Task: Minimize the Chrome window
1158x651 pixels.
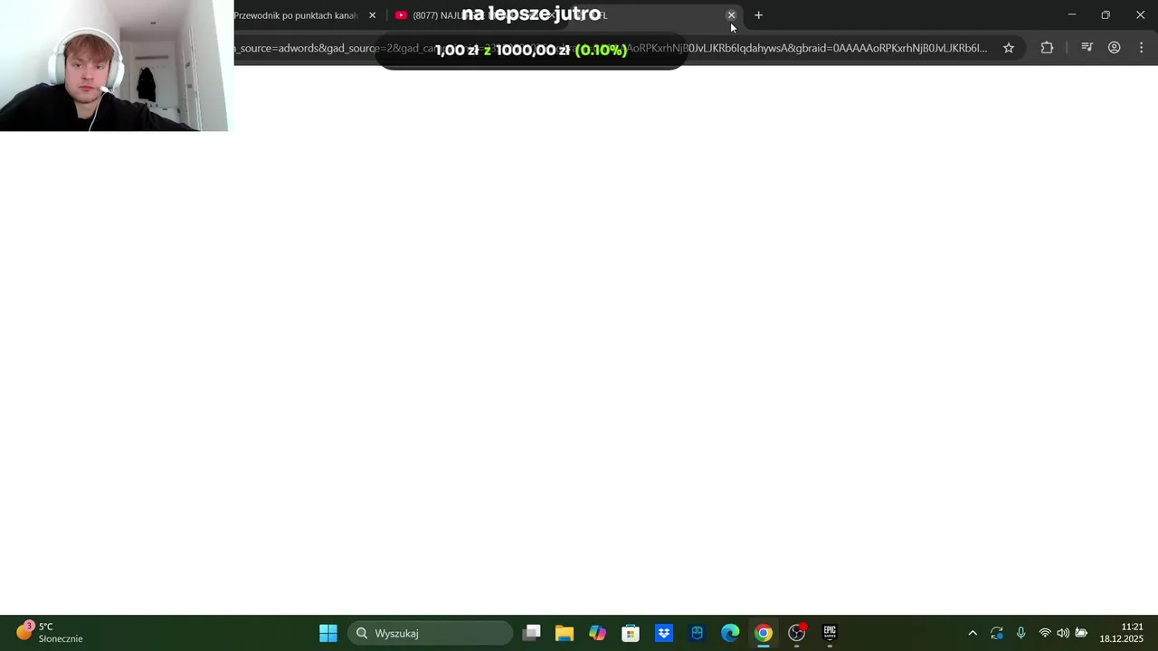Action: point(1072,15)
